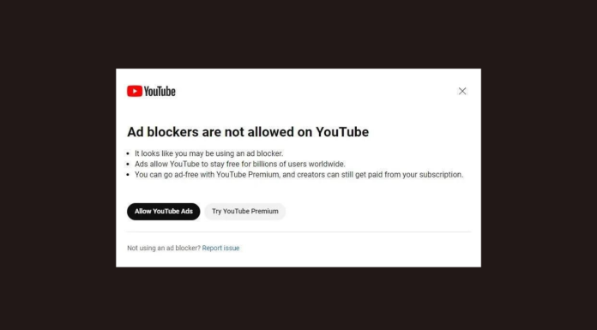Click the bullet dot before 'It looks like'
The height and width of the screenshot is (330, 597).
click(129, 153)
